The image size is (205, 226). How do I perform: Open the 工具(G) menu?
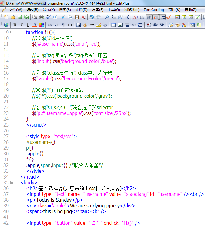click(x=114, y=10)
